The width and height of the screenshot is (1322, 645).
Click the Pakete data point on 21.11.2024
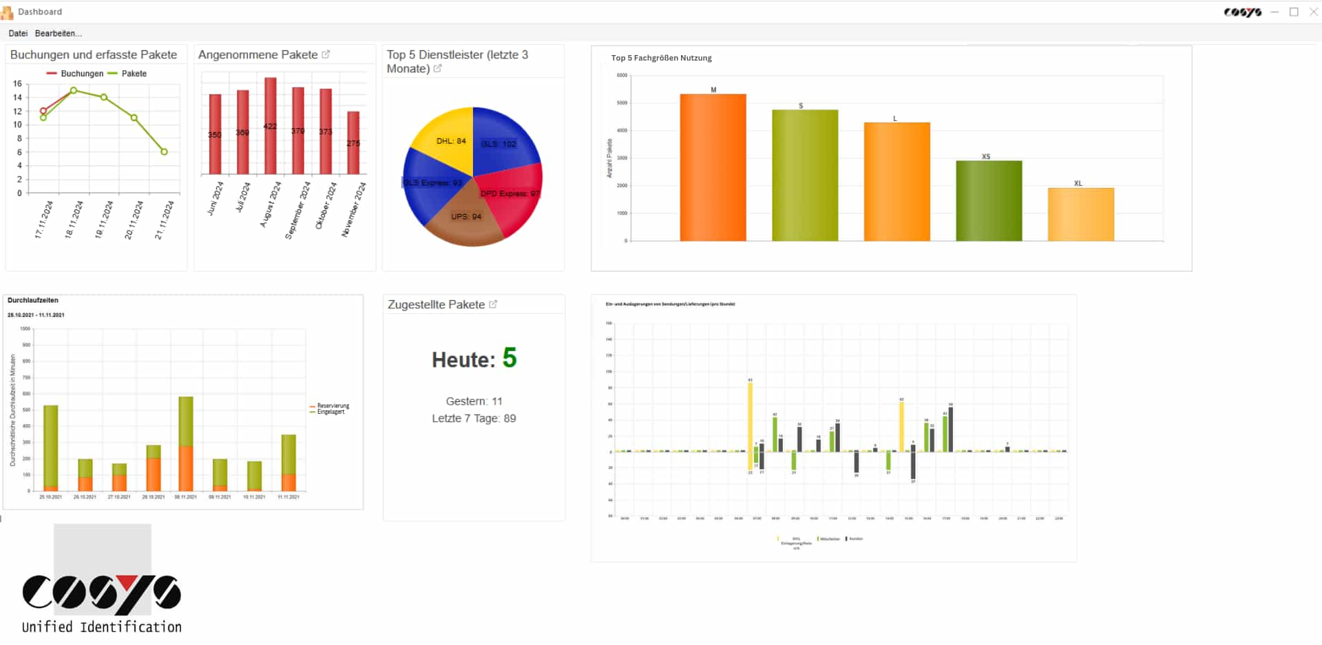click(x=164, y=151)
